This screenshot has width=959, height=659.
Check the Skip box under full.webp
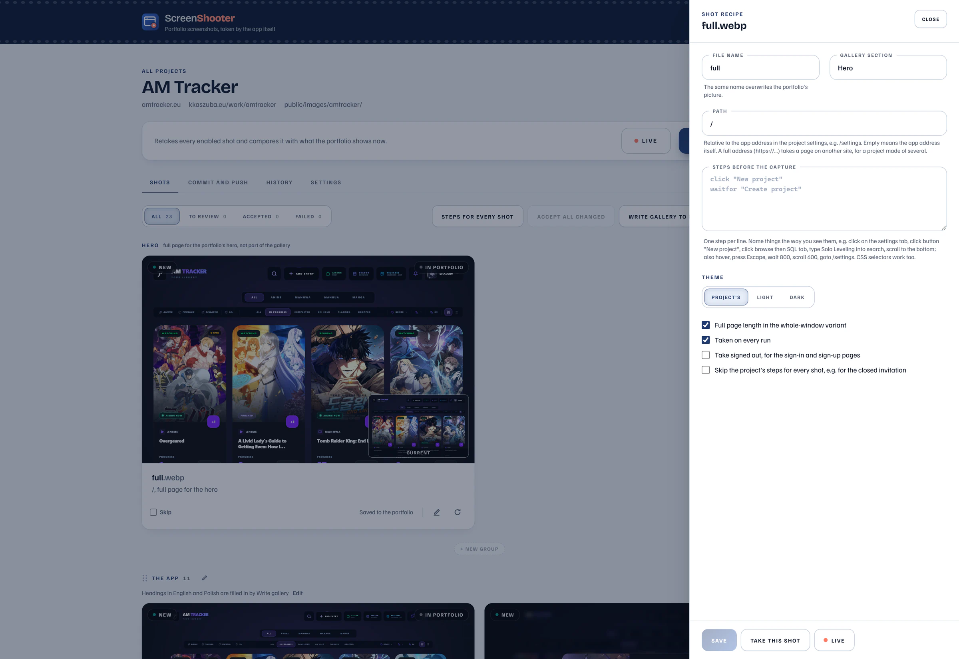153,512
